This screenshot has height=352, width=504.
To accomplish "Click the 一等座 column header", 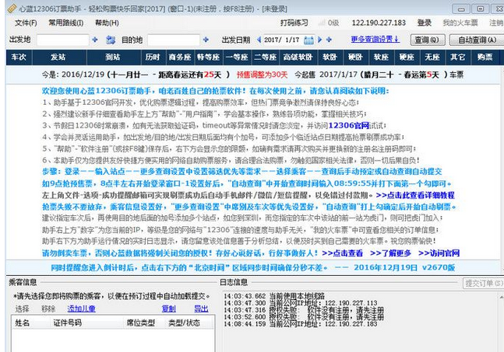I will click(238, 58).
